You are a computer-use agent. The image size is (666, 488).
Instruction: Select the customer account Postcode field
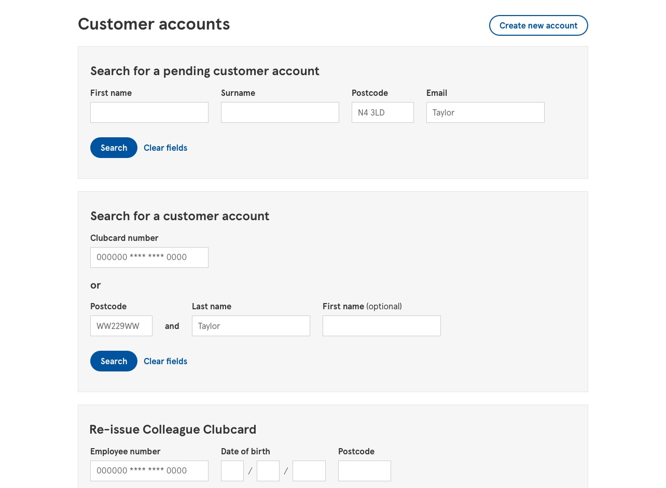(x=121, y=326)
